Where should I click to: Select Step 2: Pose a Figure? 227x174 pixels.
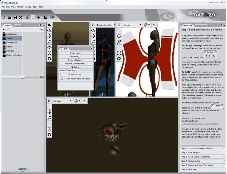pos(203,153)
